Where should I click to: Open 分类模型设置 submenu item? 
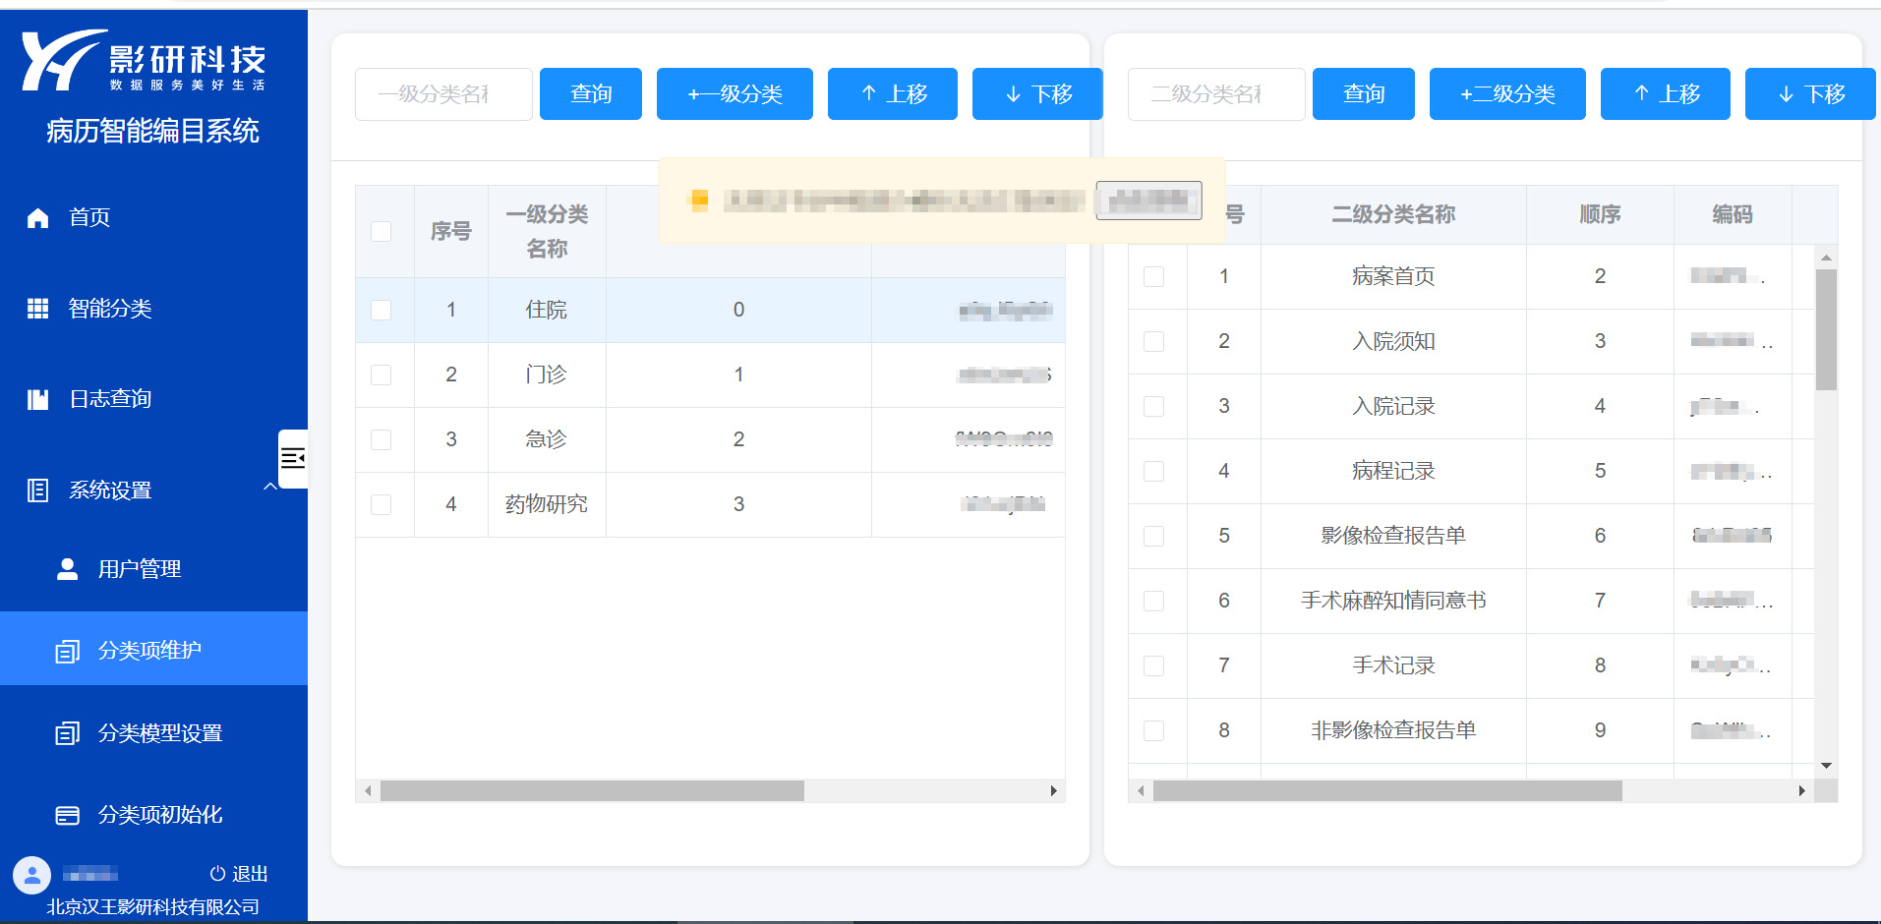tap(153, 733)
